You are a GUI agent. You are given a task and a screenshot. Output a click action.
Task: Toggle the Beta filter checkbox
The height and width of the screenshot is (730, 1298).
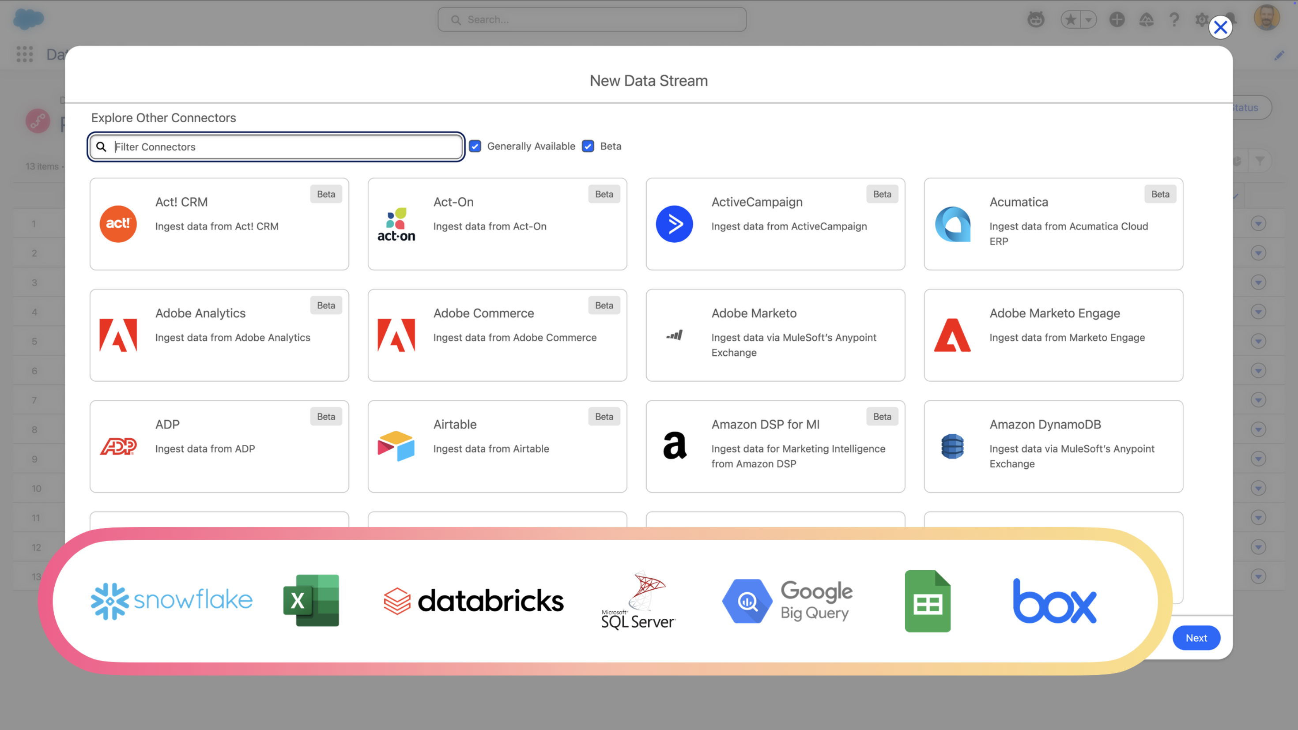click(x=588, y=146)
